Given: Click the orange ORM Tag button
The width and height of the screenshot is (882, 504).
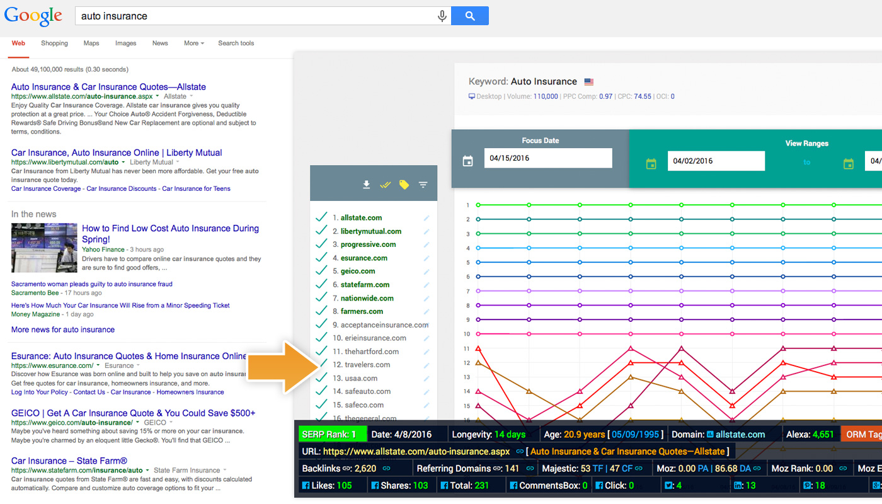Looking at the screenshot, I should click(x=861, y=434).
